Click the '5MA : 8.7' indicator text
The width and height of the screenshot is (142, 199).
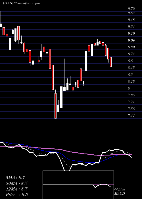pos(16,178)
